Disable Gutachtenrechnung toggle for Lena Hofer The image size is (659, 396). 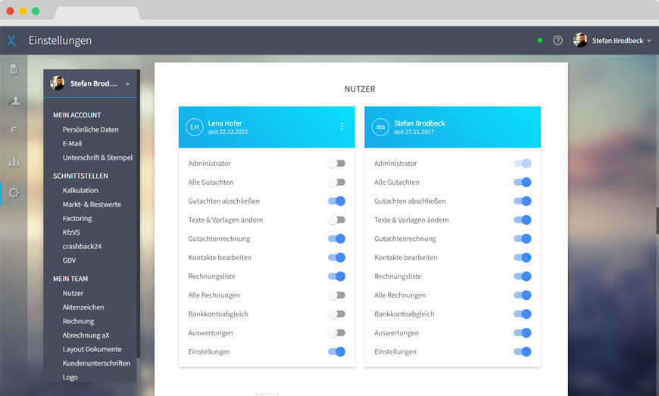(336, 239)
